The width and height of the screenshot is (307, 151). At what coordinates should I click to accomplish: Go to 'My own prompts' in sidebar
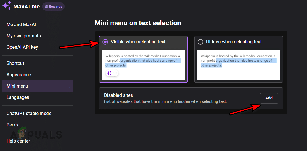[24, 36]
